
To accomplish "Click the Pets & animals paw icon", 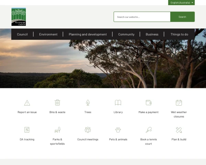I will coord(118,130).
